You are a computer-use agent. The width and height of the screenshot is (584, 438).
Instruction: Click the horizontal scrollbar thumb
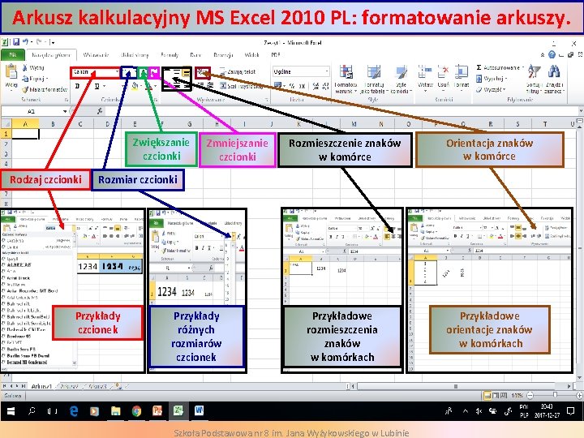pyautogui.click(x=455, y=386)
